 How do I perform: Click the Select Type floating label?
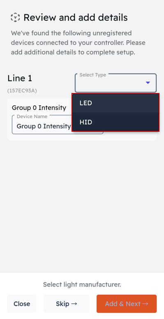coord(92,75)
